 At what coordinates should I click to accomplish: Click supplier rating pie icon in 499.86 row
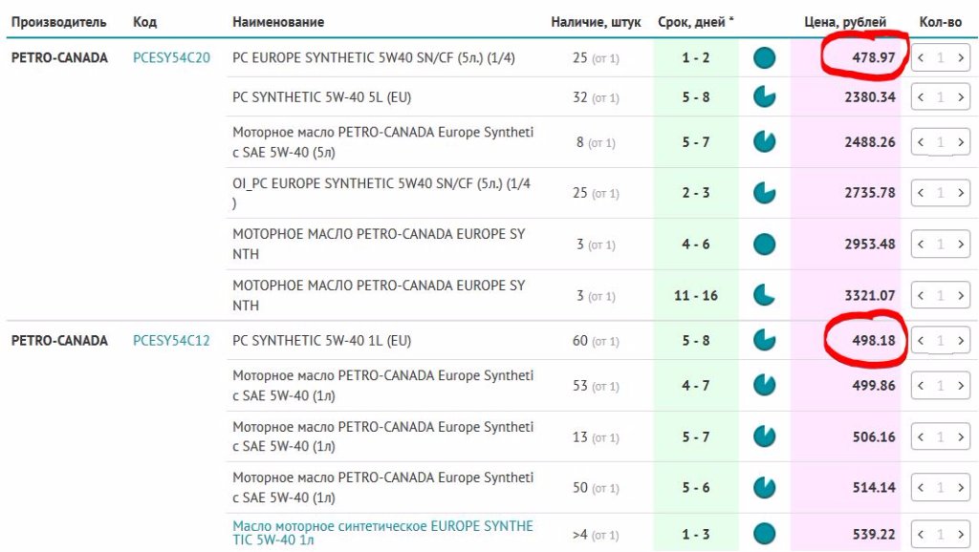(x=764, y=386)
